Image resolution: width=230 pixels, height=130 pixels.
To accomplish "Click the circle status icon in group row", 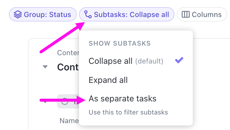I will click(x=64, y=102).
